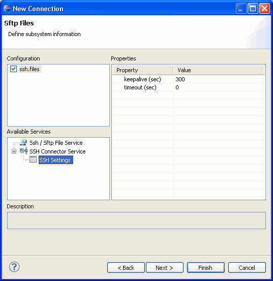The image size is (273, 281).
Task: Collapse the SSH Connector Service node
Action: tap(14, 151)
